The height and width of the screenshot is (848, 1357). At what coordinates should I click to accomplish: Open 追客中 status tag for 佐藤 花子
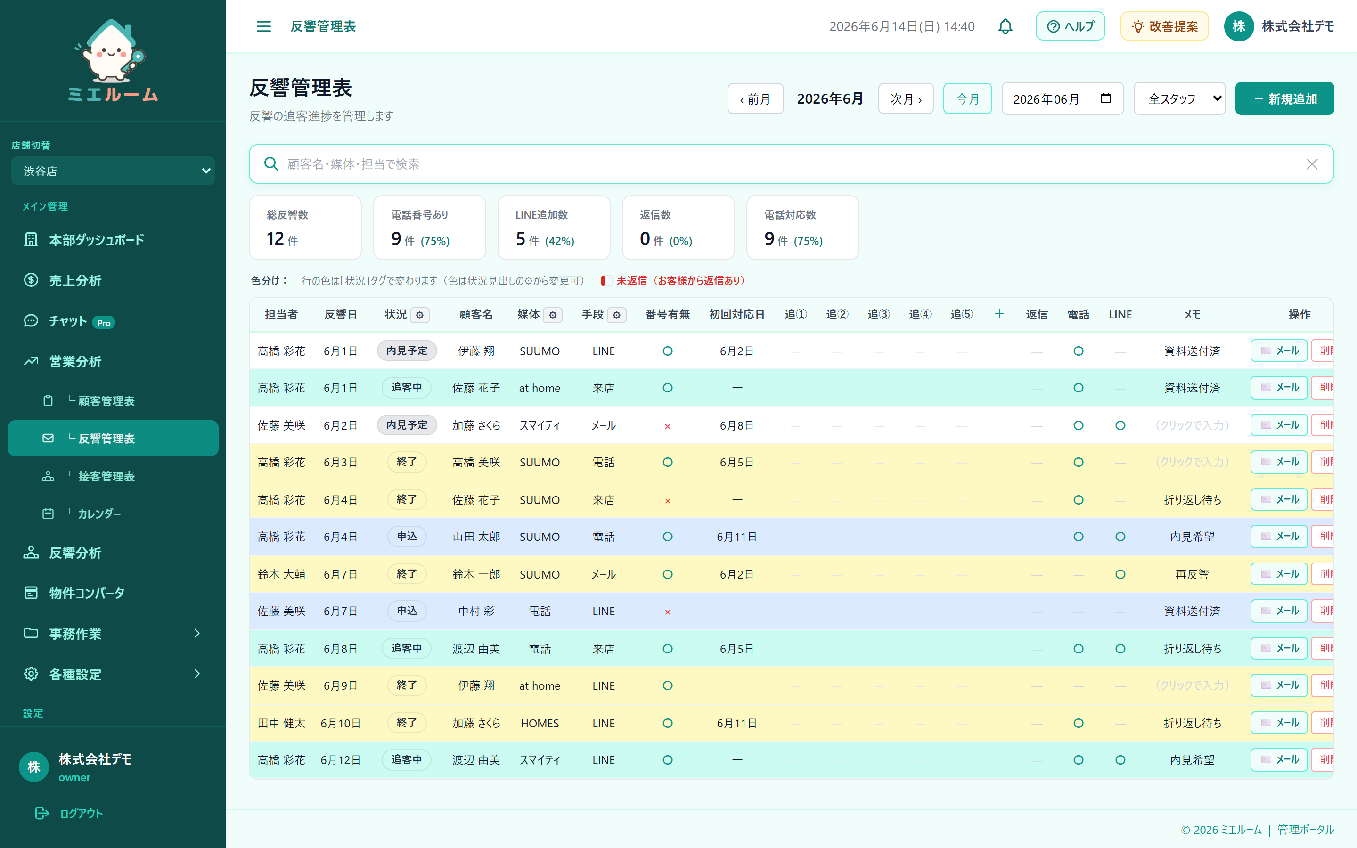[407, 388]
